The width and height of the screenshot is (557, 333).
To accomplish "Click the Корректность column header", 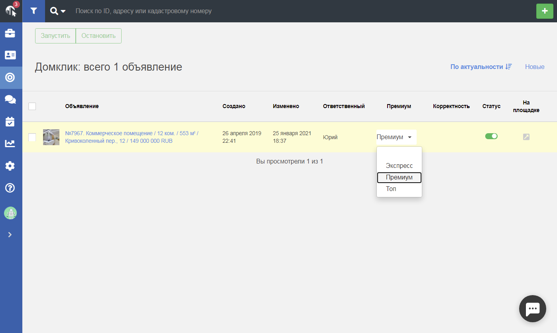I will click(x=451, y=106).
